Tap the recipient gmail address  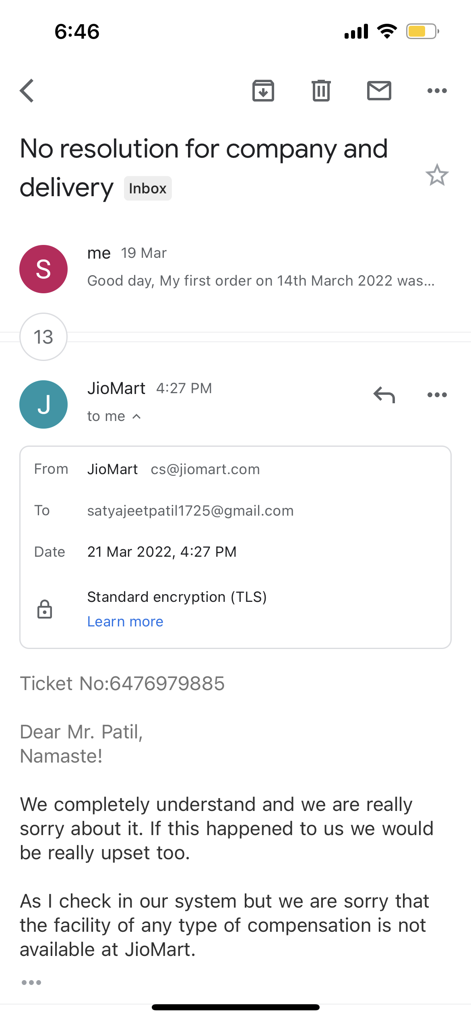[190, 511]
